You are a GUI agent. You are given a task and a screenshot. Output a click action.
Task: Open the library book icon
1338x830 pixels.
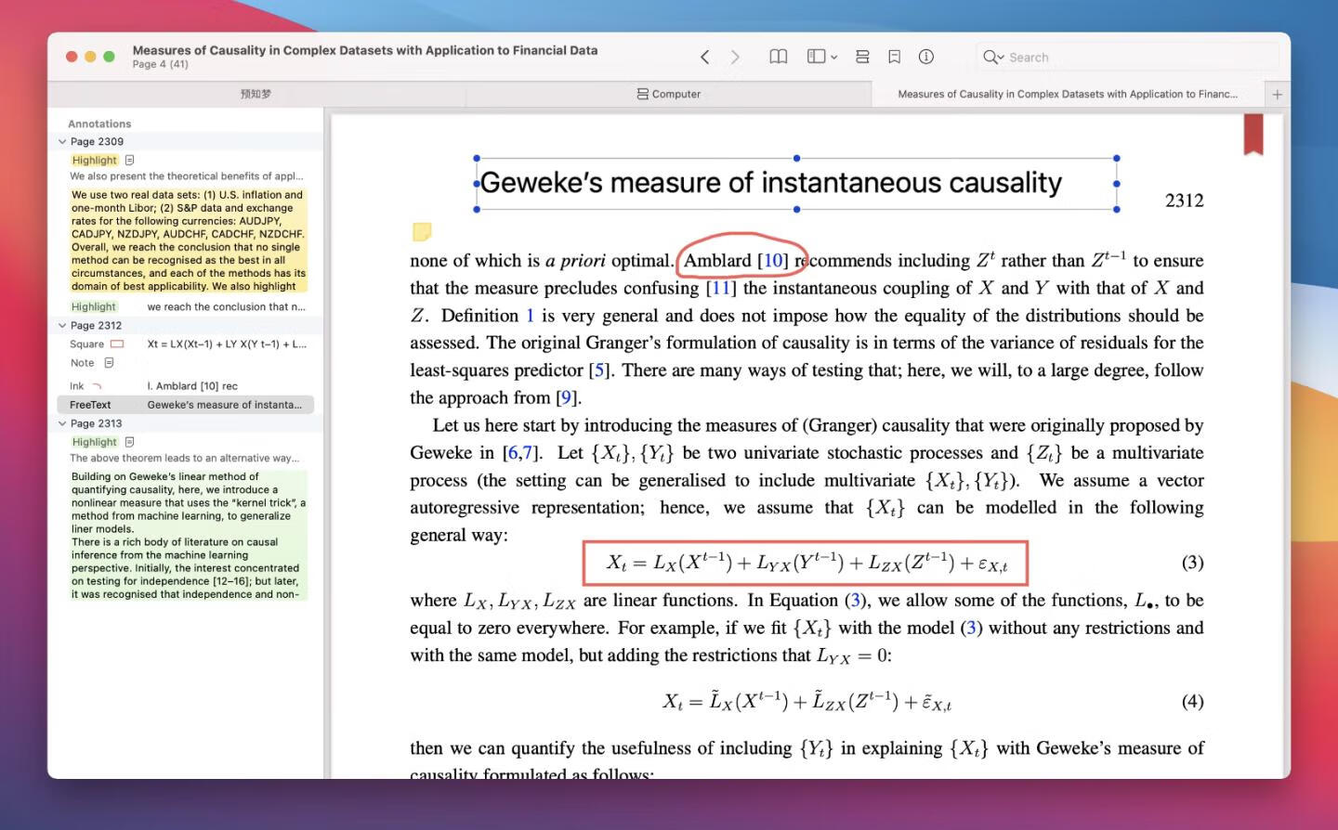pos(779,57)
